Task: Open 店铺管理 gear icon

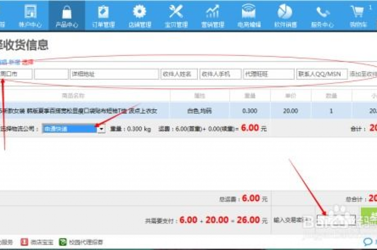Action: coord(140,12)
